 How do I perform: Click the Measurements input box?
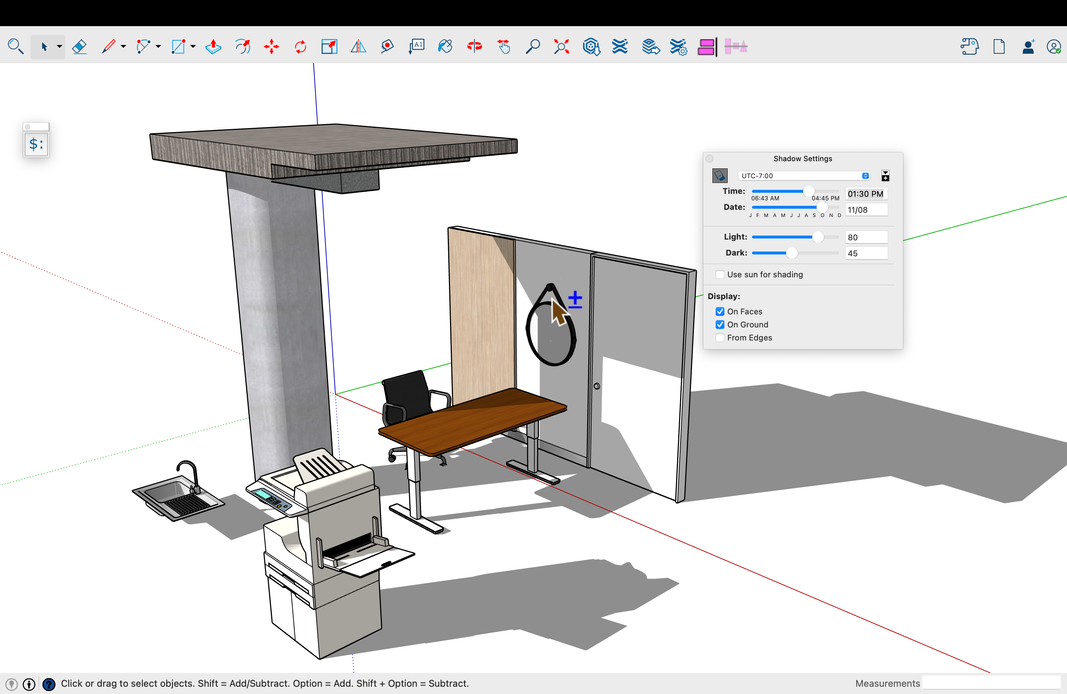coord(991,683)
